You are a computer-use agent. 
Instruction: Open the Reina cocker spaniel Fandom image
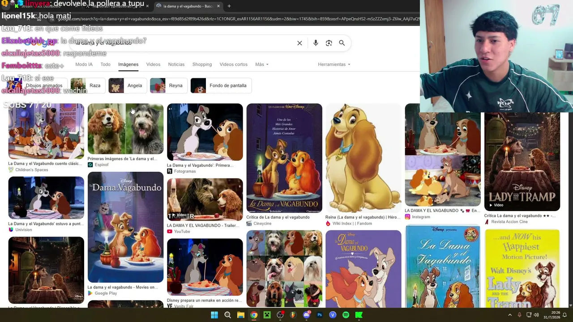coord(363,158)
